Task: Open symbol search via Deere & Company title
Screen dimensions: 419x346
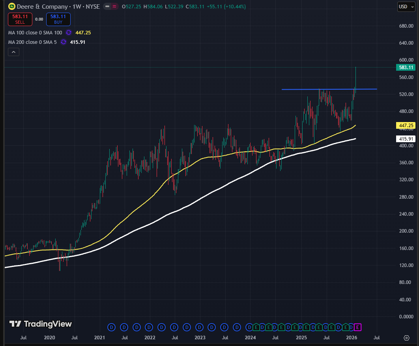Action: [x=42, y=6]
